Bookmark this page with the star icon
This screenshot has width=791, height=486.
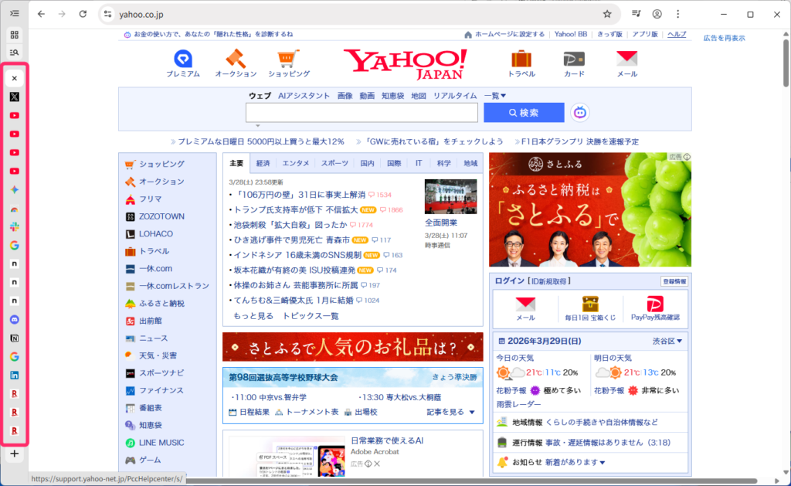[607, 14]
